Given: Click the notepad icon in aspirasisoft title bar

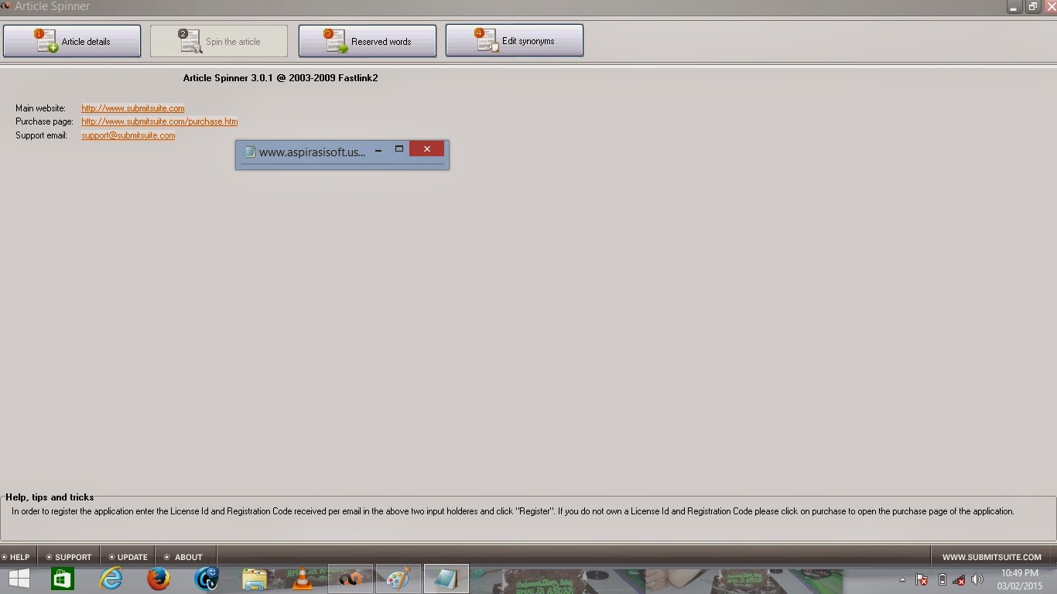Looking at the screenshot, I should (249, 152).
